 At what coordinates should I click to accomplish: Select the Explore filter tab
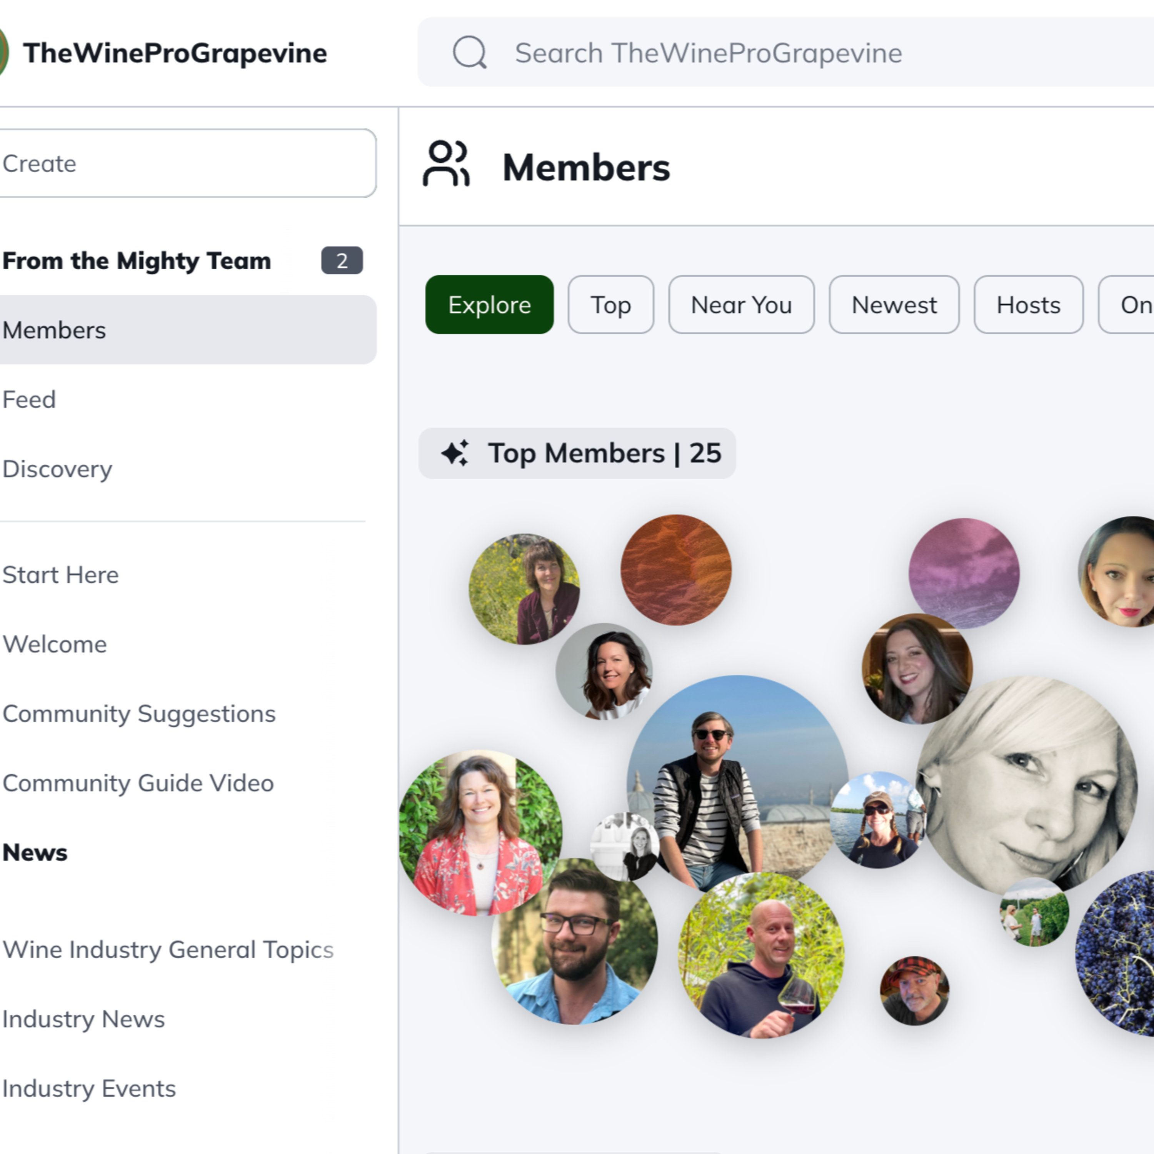tap(489, 305)
